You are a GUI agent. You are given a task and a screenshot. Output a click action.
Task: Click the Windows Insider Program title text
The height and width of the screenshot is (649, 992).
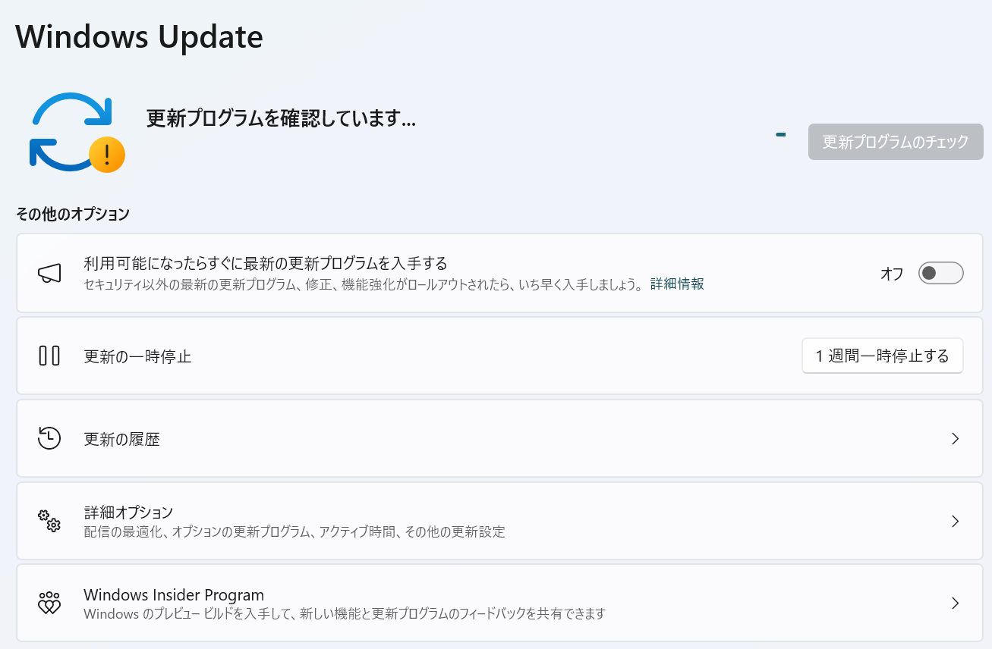click(x=174, y=595)
